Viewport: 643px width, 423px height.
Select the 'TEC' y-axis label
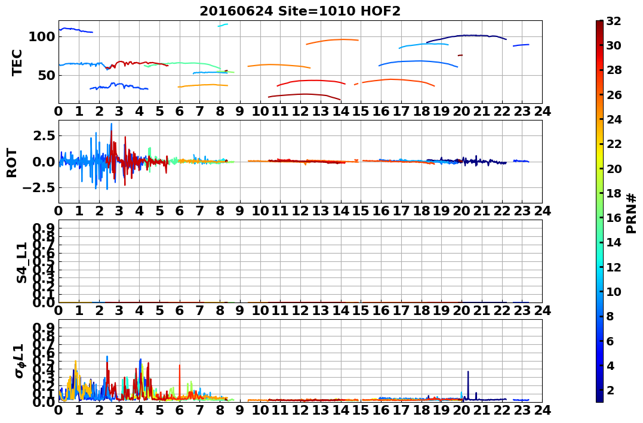(17, 62)
